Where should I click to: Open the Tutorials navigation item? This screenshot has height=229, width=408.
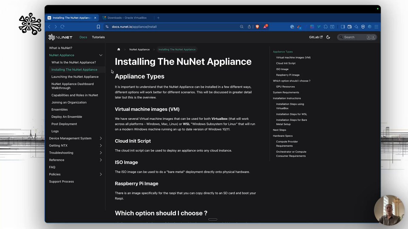[x=98, y=37]
